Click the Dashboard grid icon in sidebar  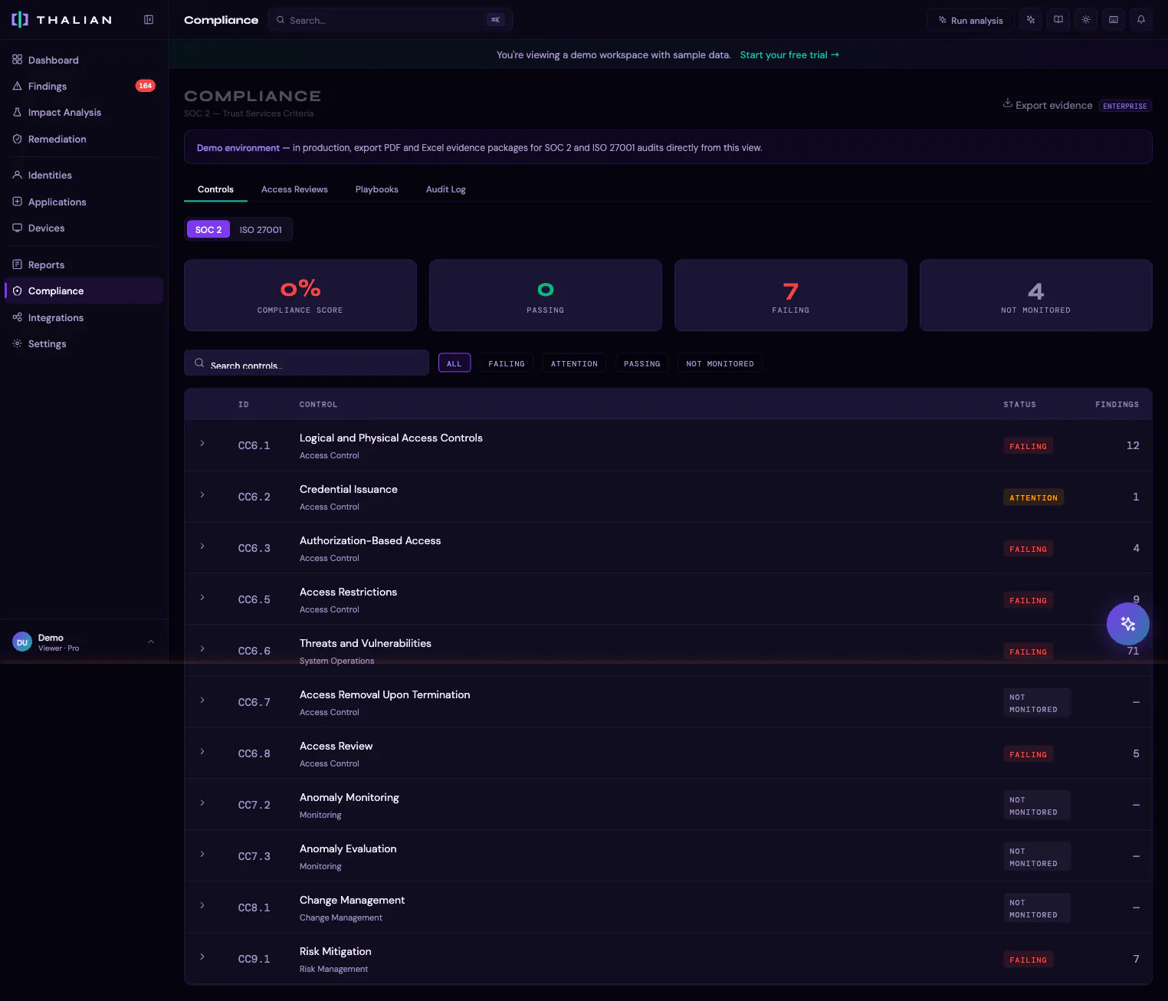[17, 60]
